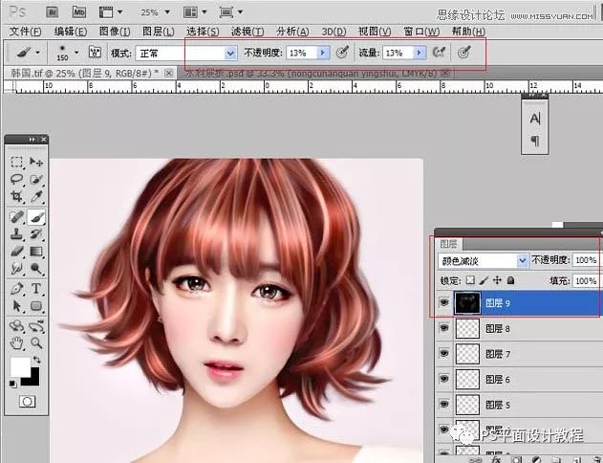The width and height of the screenshot is (603, 463).
Task: Pick the Eyedropper tool
Action: tap(36, 196)
